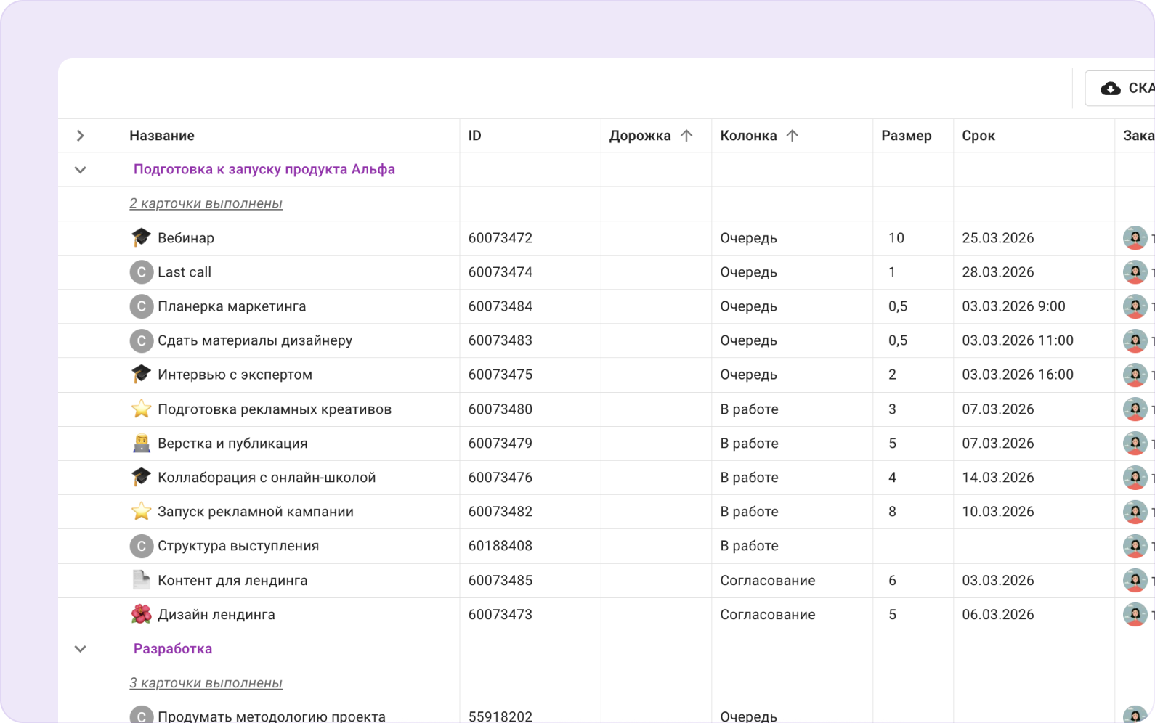Image resolution: width=1155 pixels, height=723 pixels.
Task: Click the avatar in the Вебинар row
Action: (x=1134, y=238)
